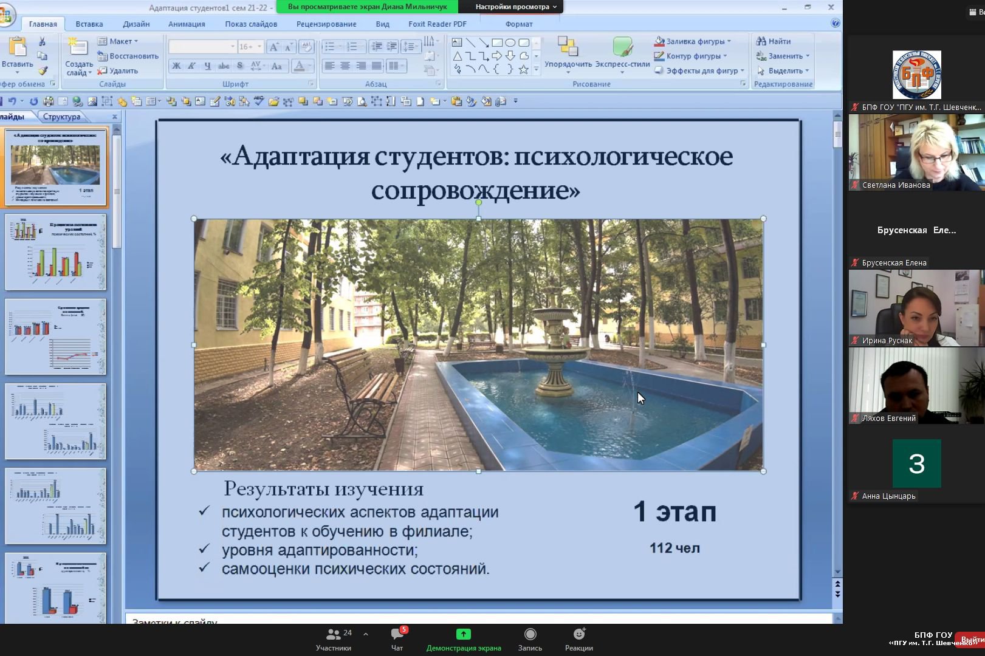
Task: Align paragraph text to the left
Action: (329, 66)
